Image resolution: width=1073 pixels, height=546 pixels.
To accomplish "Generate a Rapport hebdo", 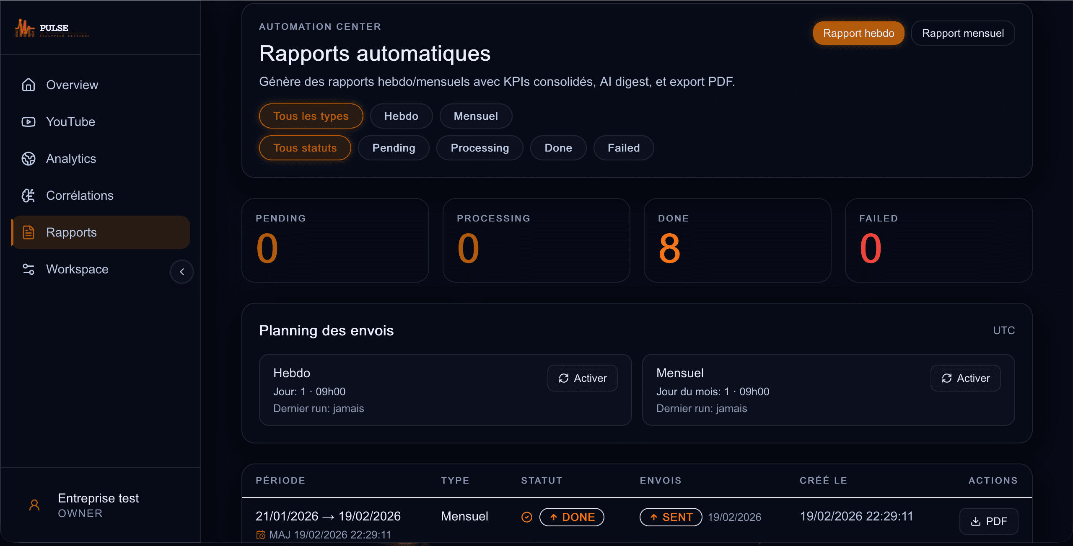I will click(858, 33).
